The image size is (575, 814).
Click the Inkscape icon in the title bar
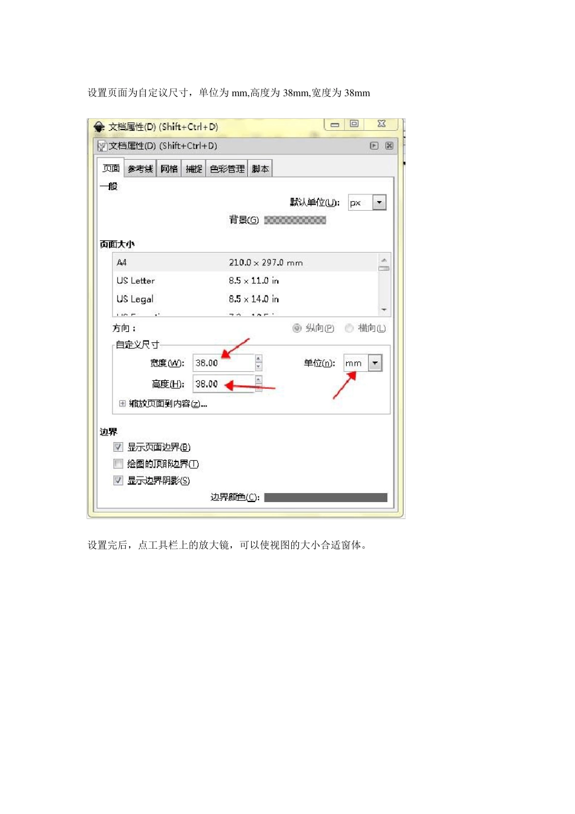[x=99, y=127]
